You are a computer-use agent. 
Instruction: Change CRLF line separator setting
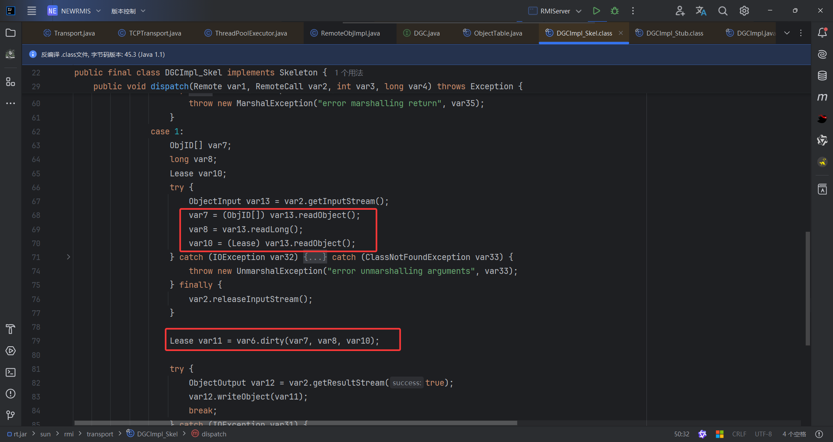click(739, 434)
